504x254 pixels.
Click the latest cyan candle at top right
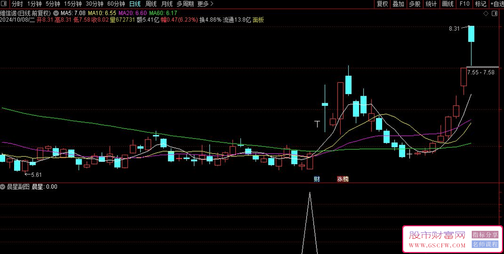471,34
